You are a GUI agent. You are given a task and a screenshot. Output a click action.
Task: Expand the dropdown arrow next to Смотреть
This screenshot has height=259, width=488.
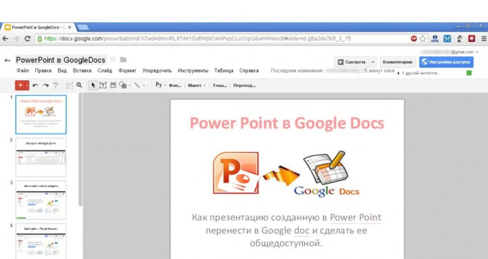[x=372, y=62]
